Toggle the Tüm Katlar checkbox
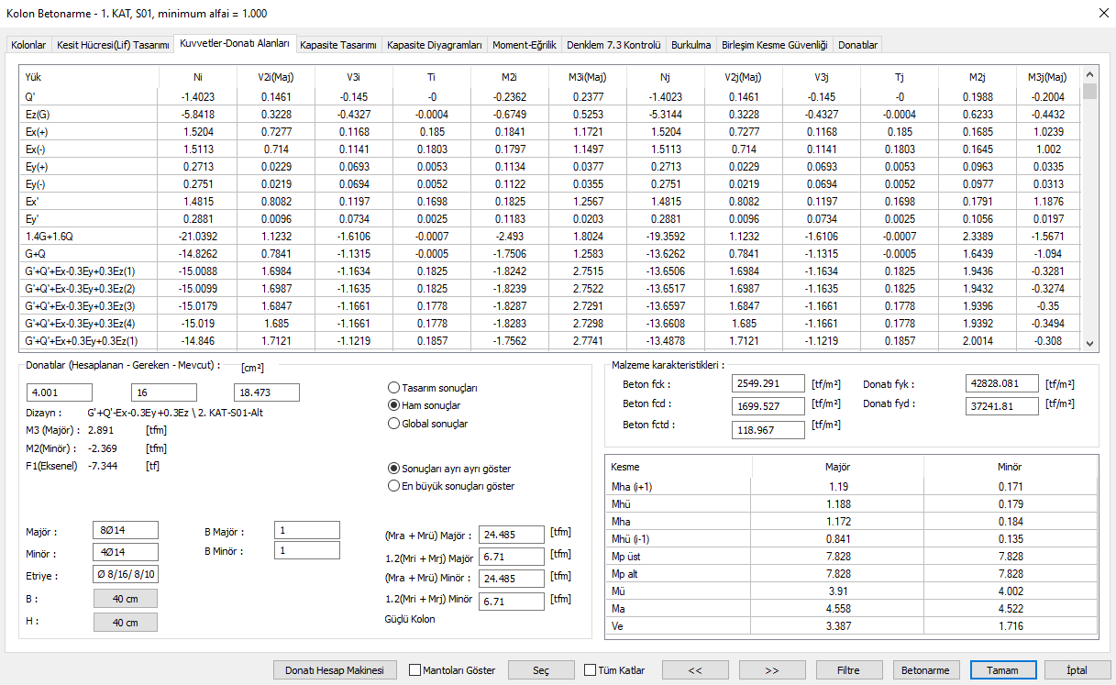This screenshot has height=685, width=1116. click(590, 670)
